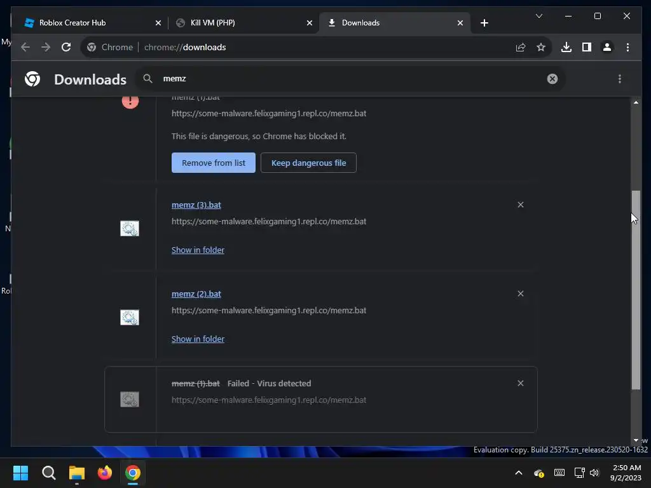
Task: Click the downloads page scrollbar thumb
Action: click(636, 290)
